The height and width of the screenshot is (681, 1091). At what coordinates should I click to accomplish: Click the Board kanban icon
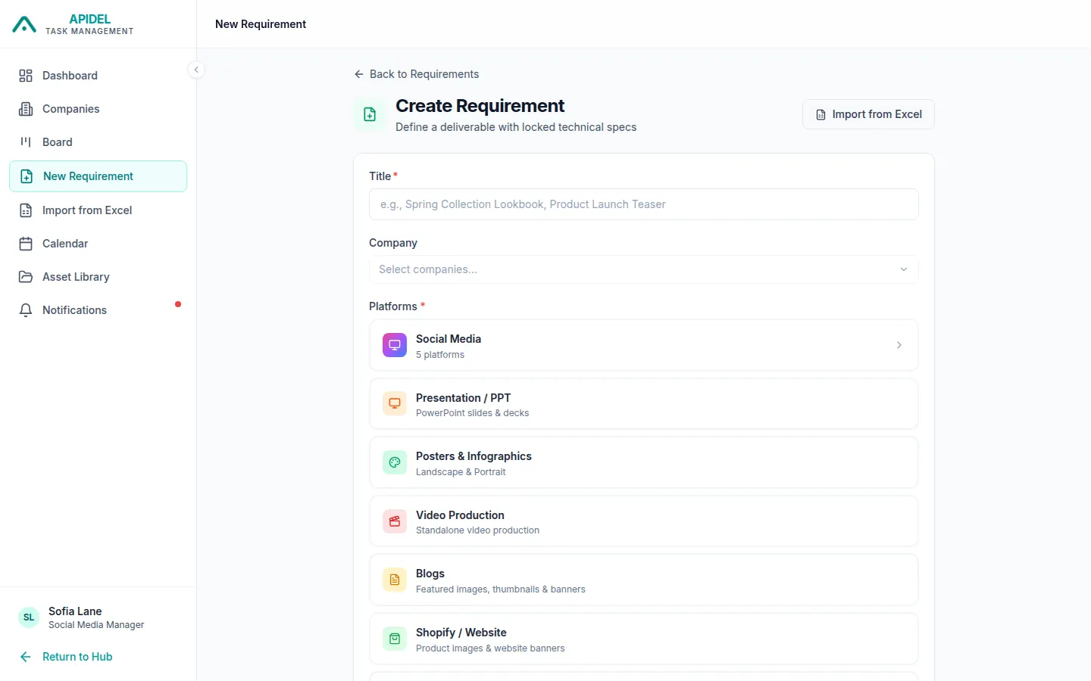pos(26,142)
